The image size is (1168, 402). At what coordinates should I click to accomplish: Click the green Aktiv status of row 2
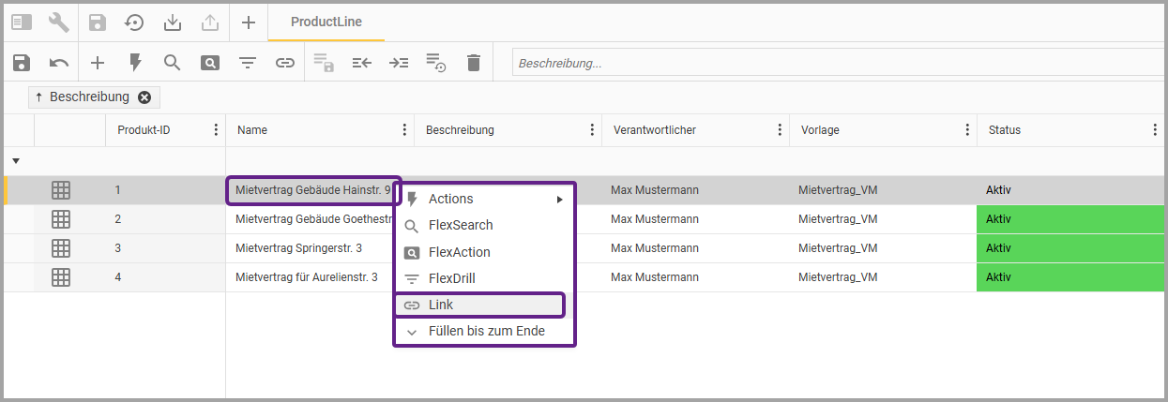click(x=1069, y=219)
